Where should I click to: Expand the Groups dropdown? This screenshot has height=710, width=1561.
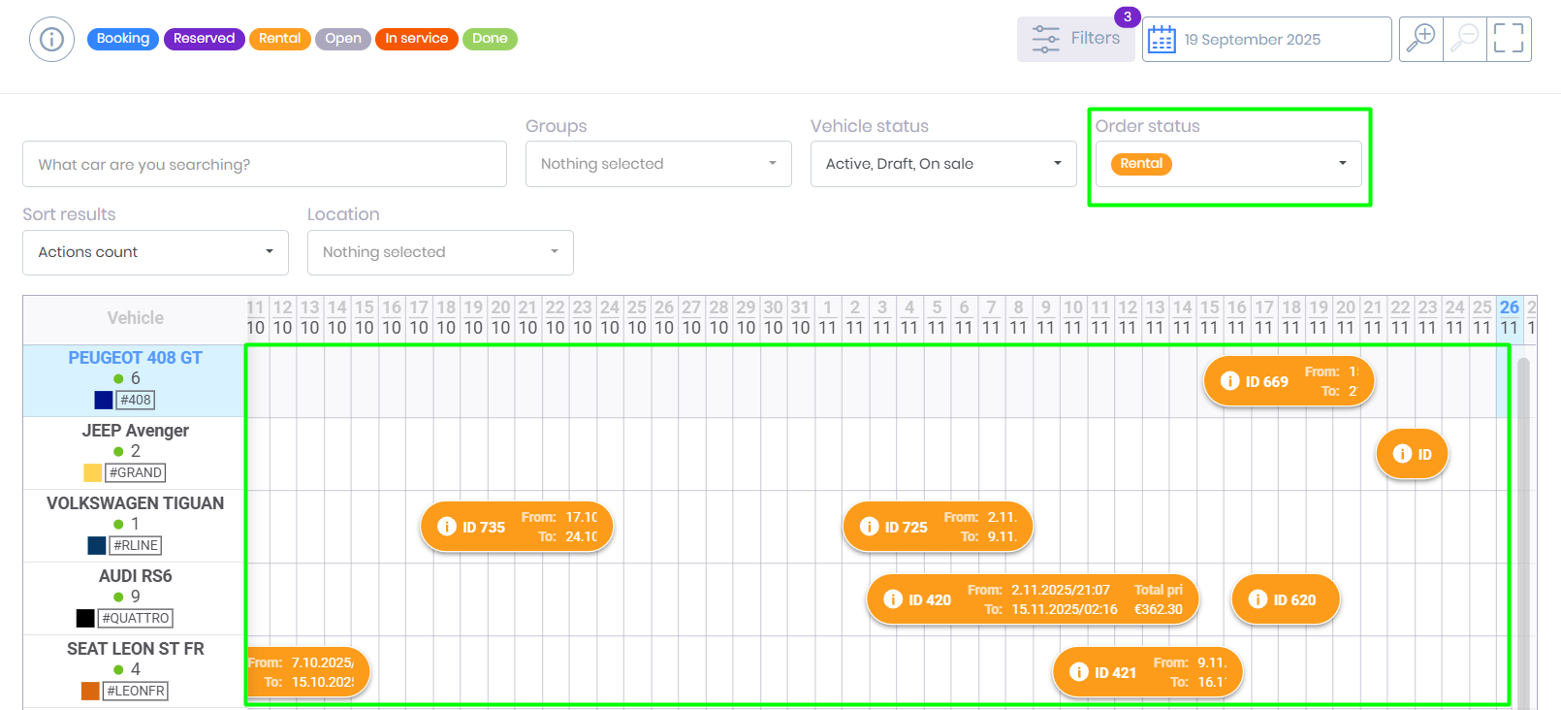pos(658,164)
